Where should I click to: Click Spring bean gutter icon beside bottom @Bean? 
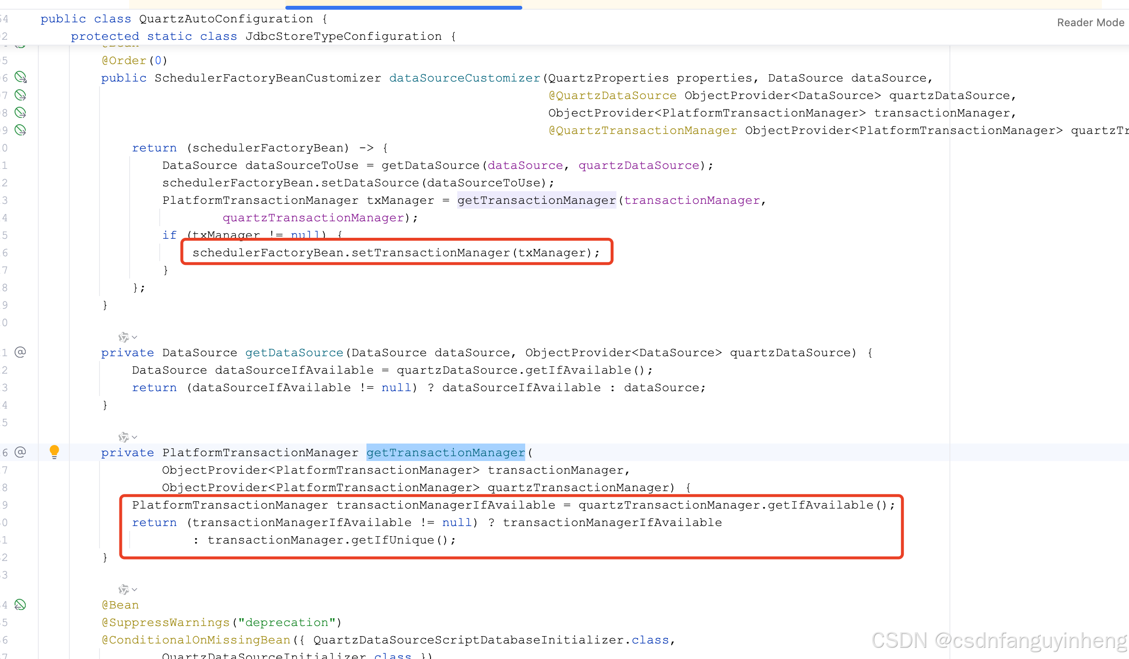pos(20,605)
